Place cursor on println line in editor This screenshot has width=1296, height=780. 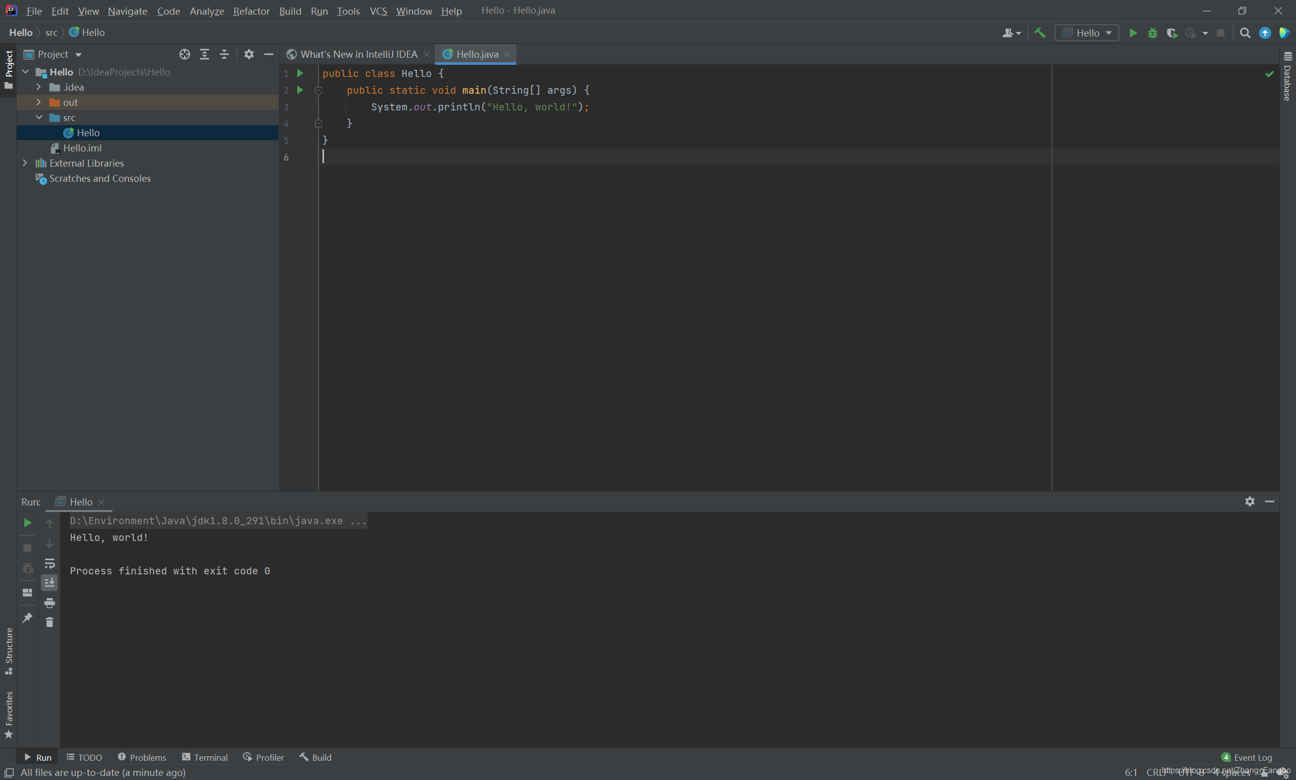479,107
